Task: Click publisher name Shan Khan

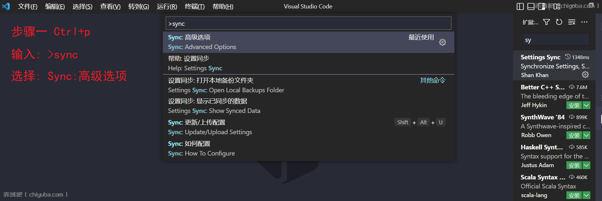Action: pyautogui.click(x=535, y=75)
